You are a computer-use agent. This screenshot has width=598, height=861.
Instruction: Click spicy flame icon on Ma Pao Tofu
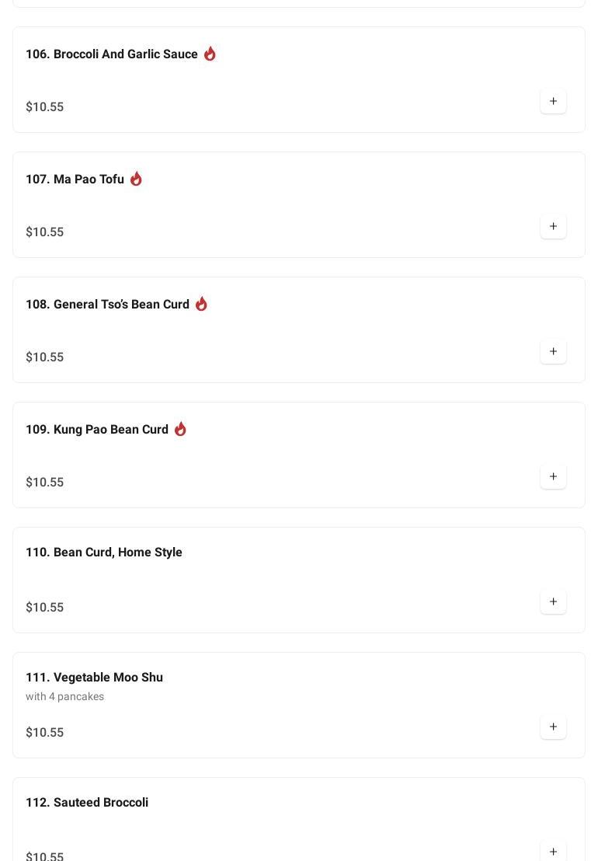(x=136, y=179)
